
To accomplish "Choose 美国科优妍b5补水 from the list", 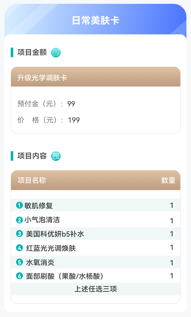I will point(55,234).
